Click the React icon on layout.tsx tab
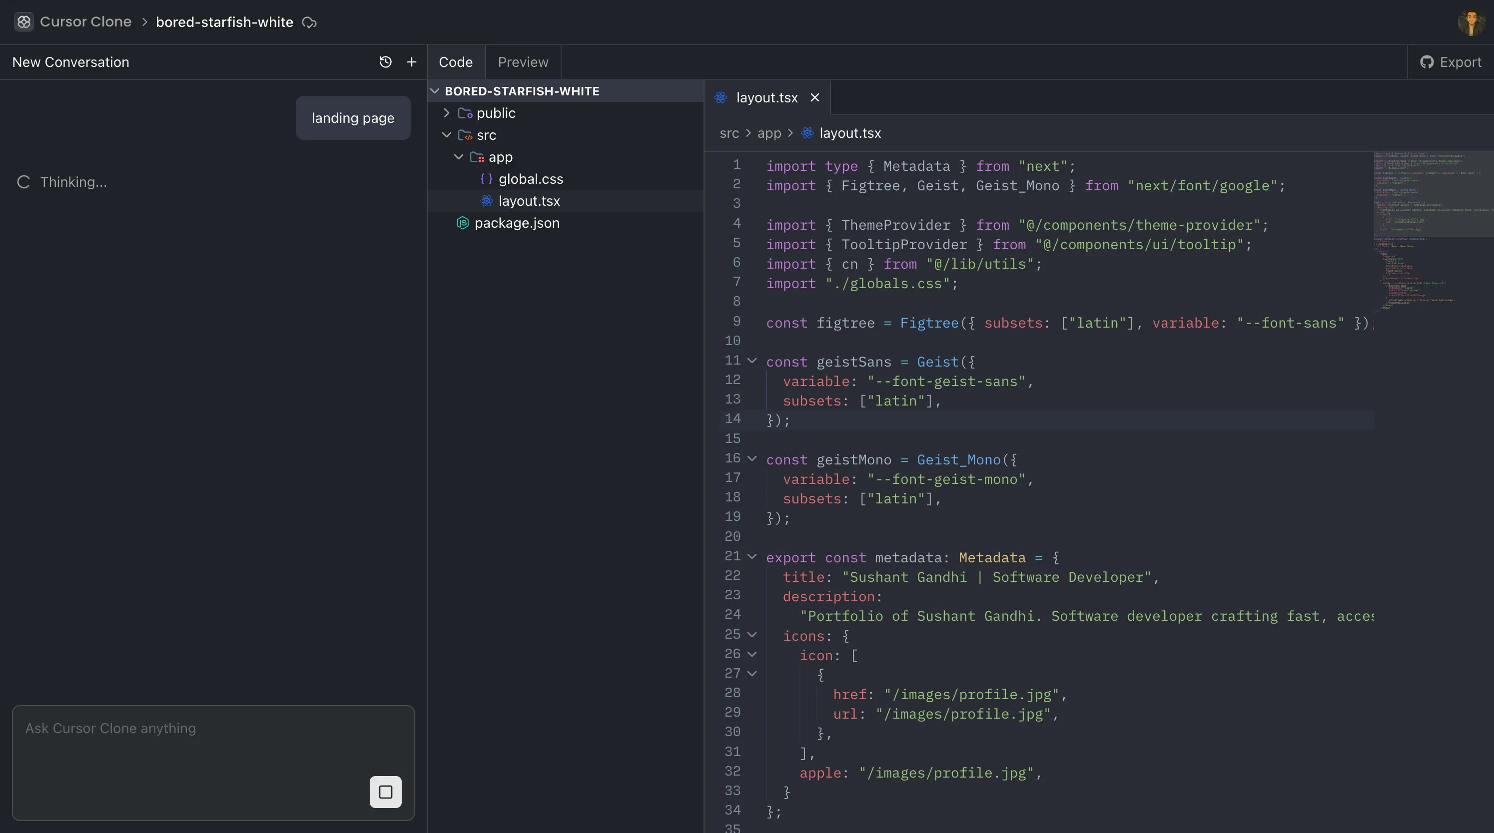 (721, 97)
